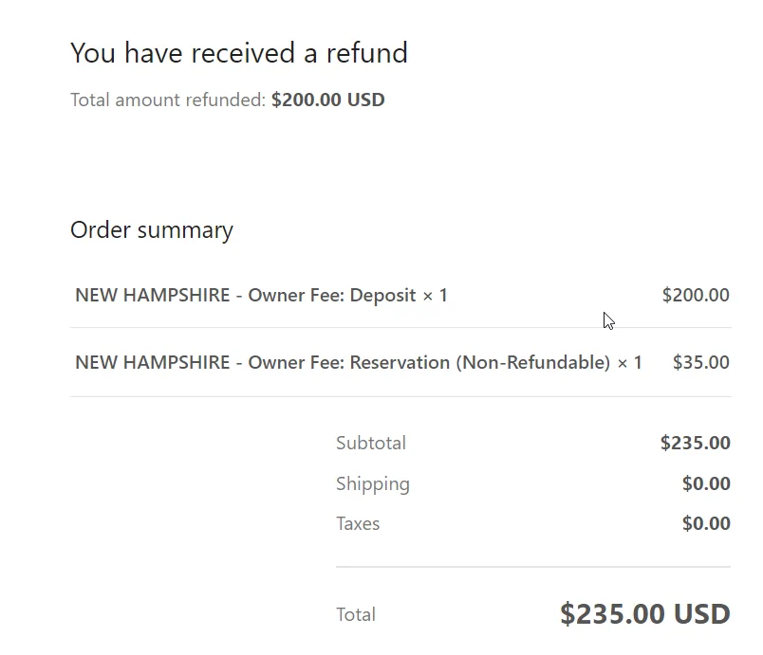
Task: Select the $0.00 shipping amount
Action: point(706,483)
